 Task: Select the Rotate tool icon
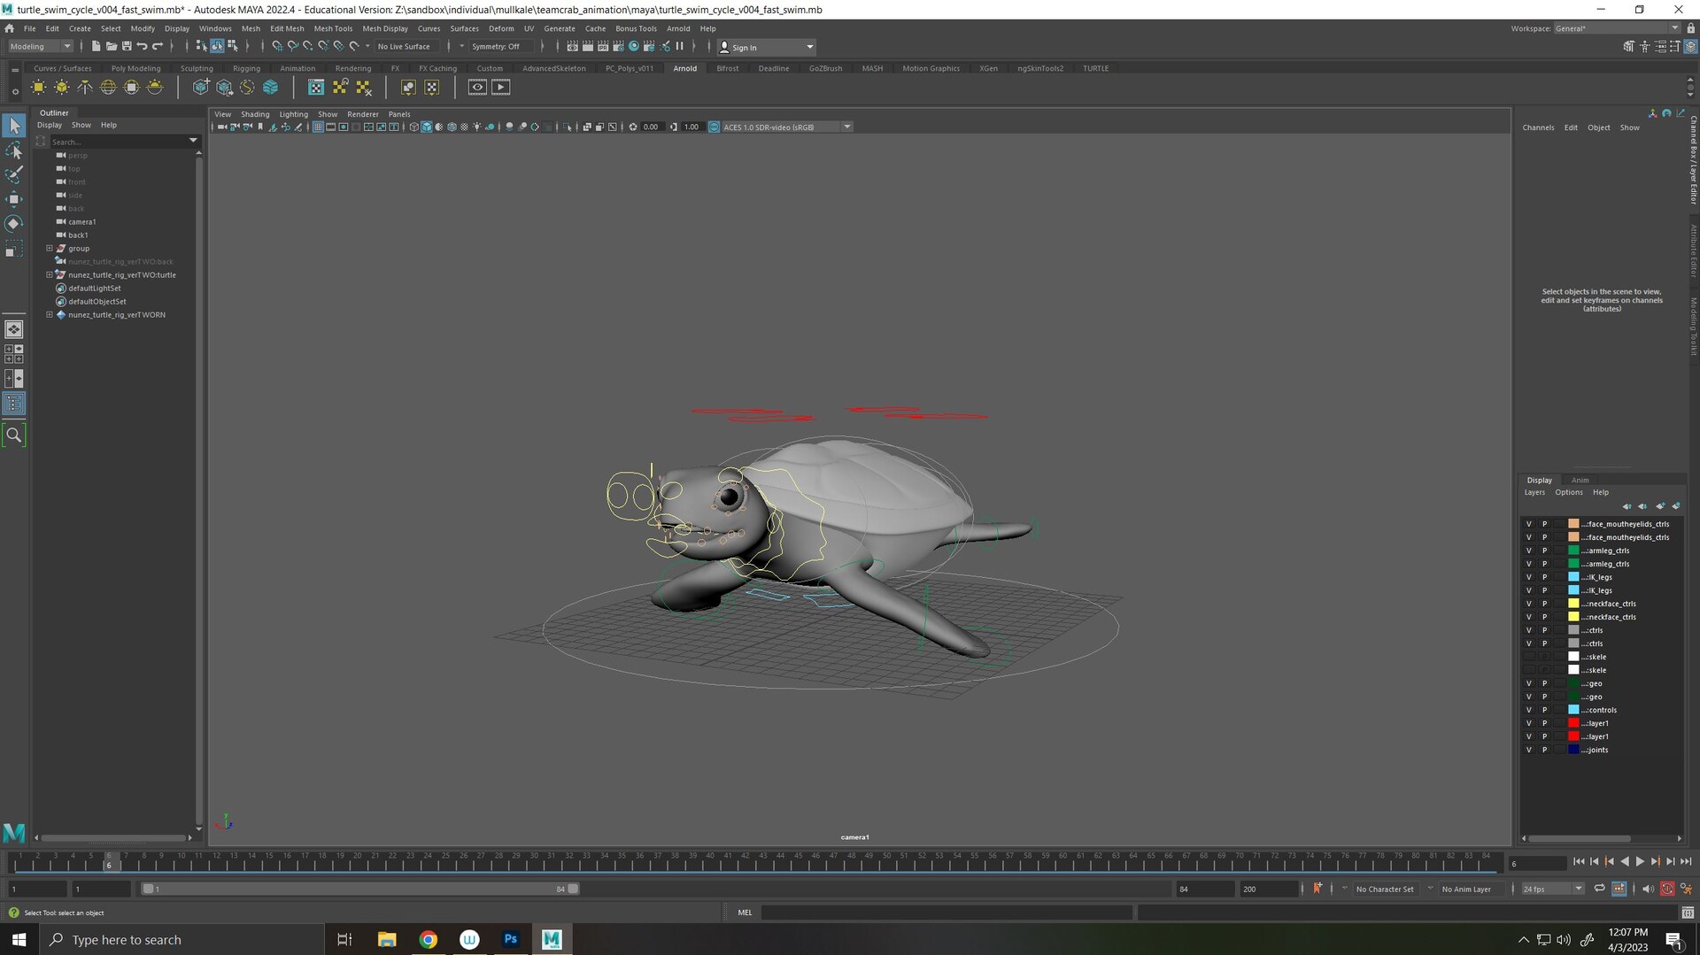(x=14, y=224)
